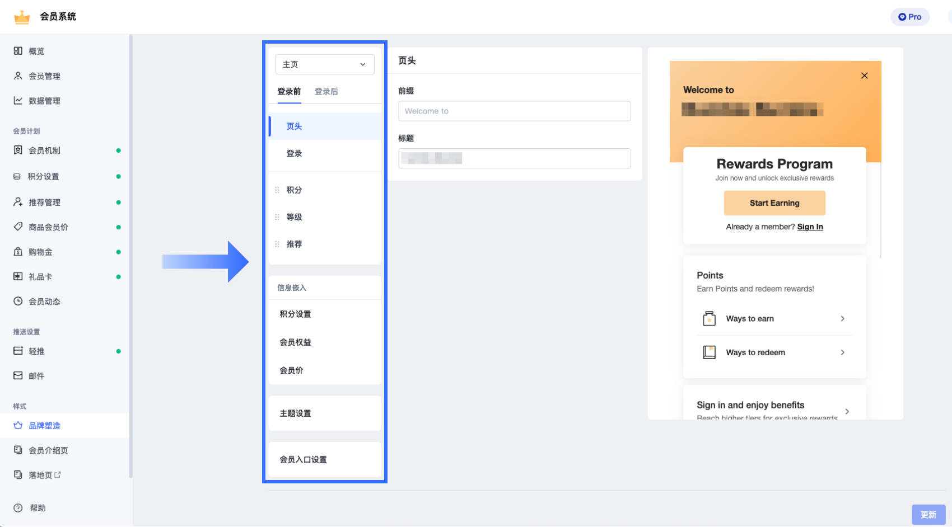Click the 数据管理 chart icon
The width and height of the screenshot is (952, 527).
pos(18,101)
